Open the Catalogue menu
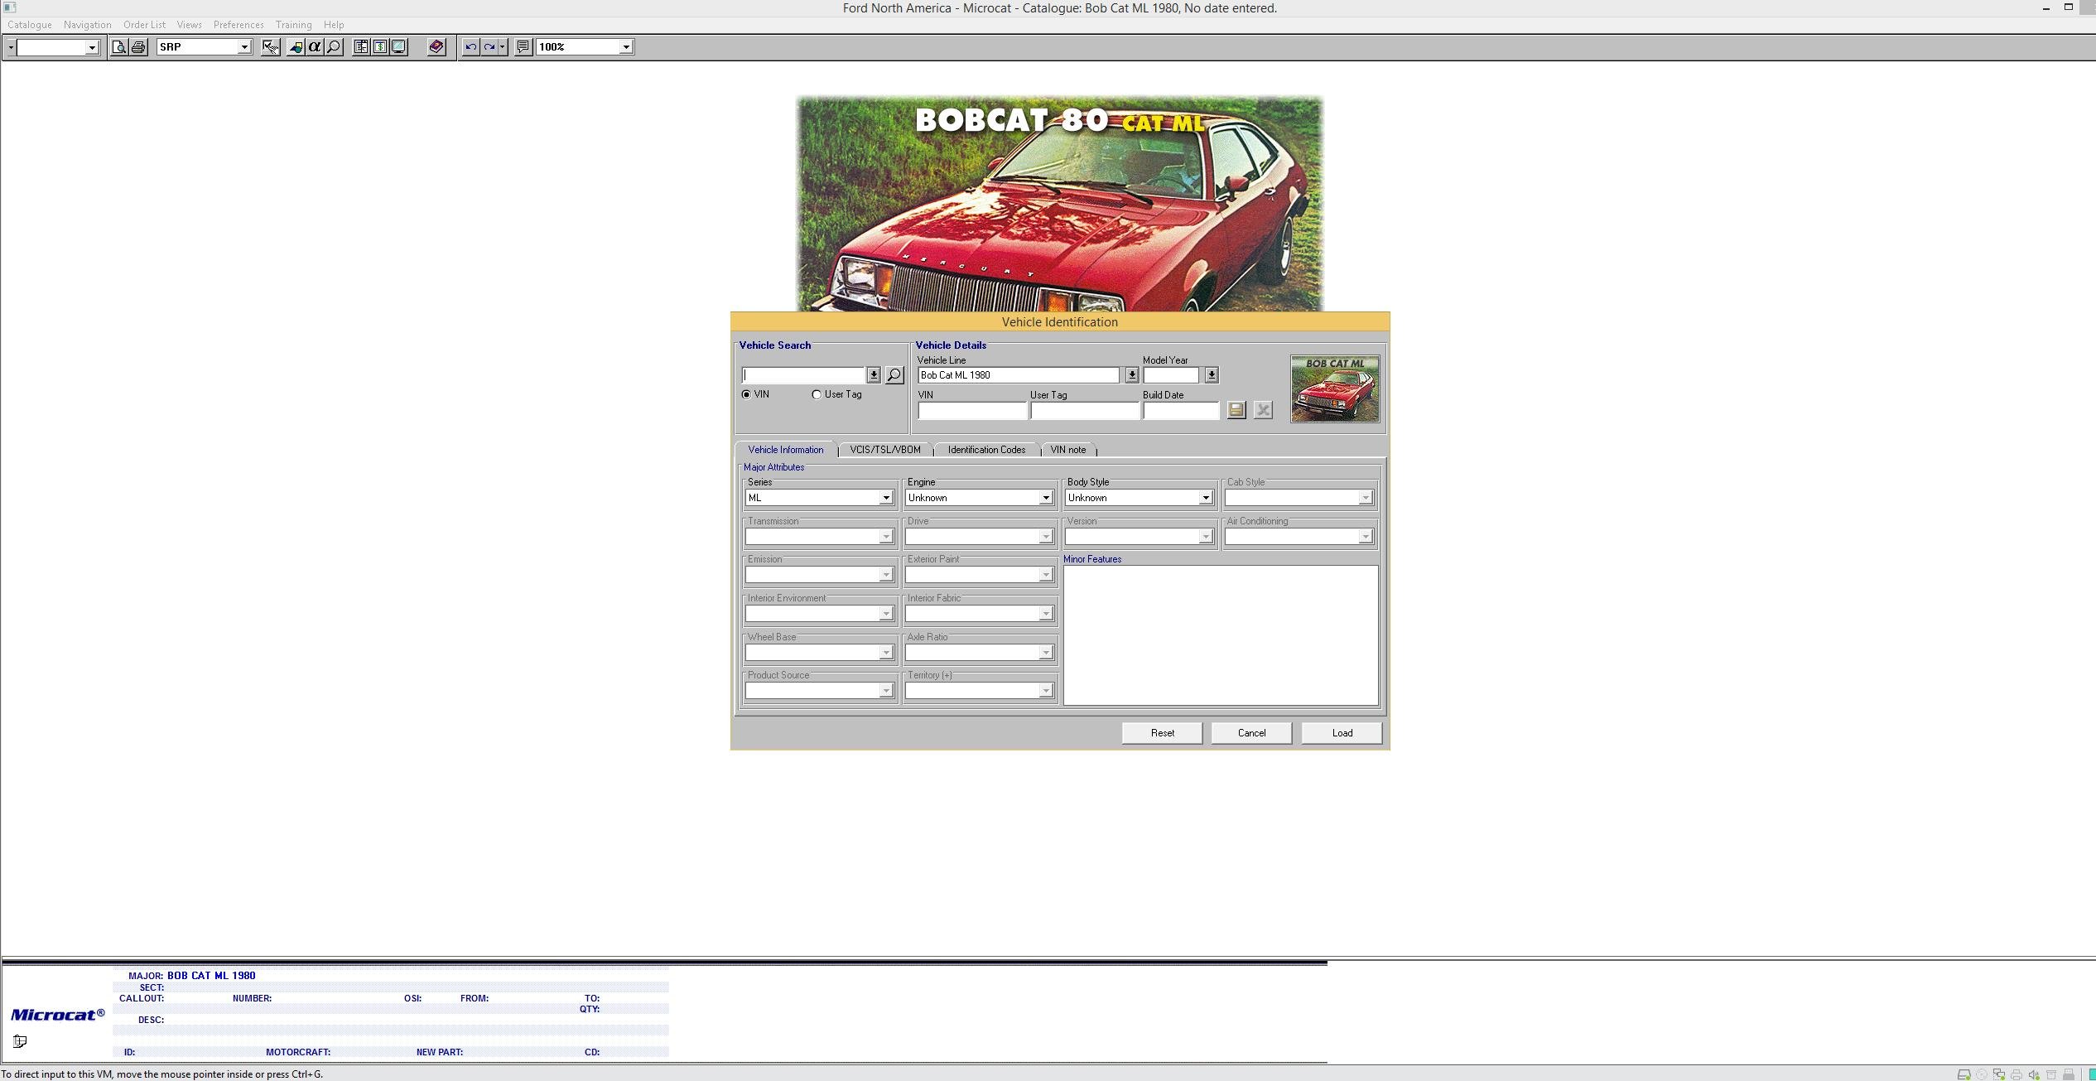 click(x=30, y=25)
